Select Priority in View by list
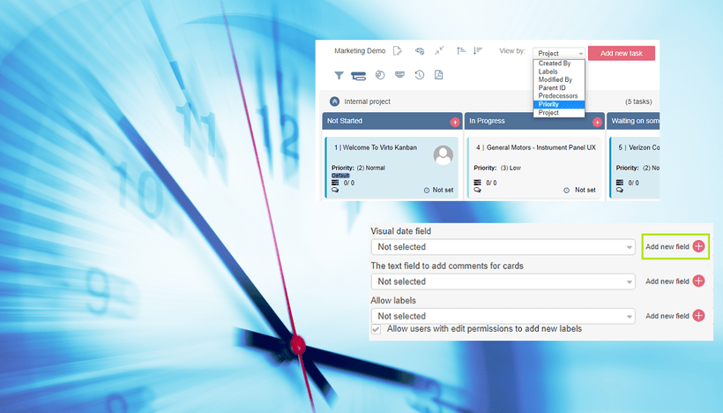This screenshot has width=723, height=413. 559,104
